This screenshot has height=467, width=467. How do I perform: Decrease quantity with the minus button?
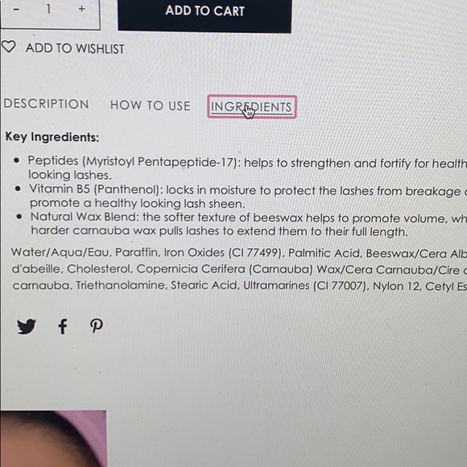(16, 9)
